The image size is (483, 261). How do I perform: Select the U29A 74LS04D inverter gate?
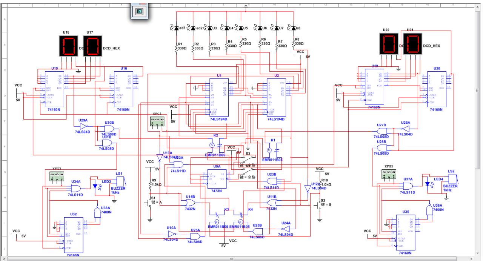click(83, 126)
